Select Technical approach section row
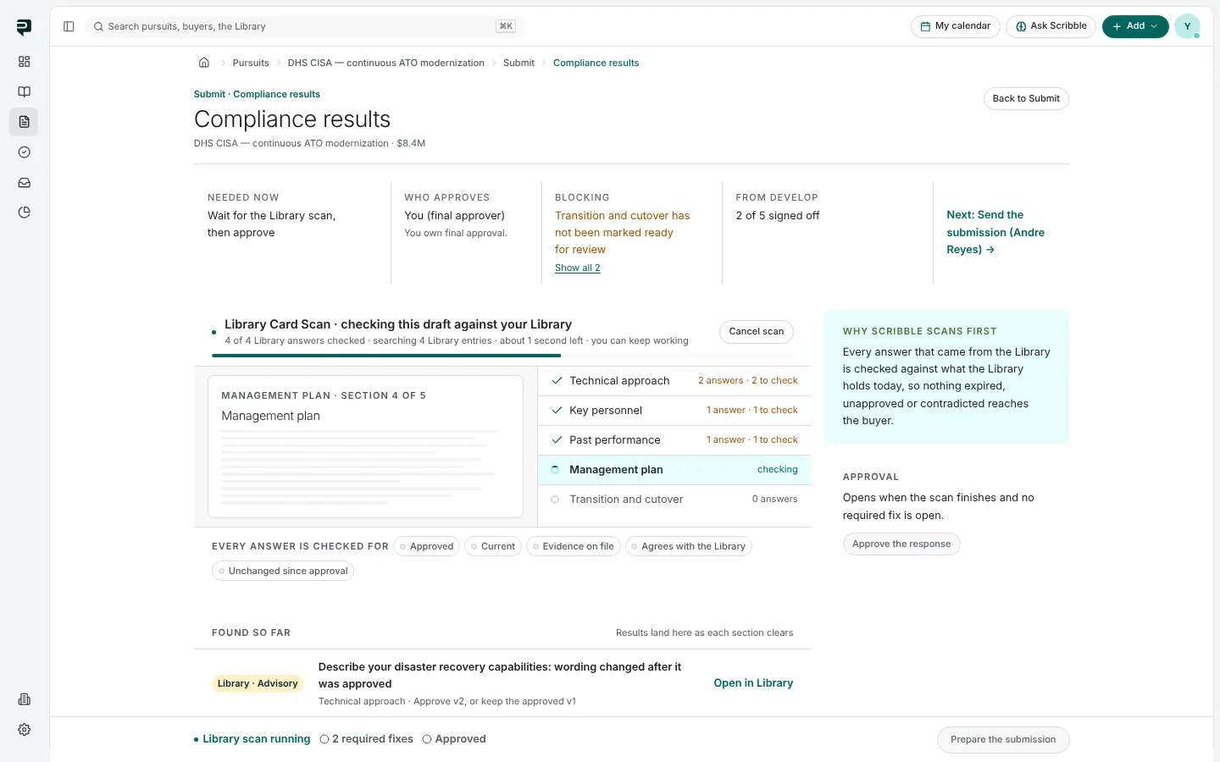1220x762 pixels. point(674,381)
